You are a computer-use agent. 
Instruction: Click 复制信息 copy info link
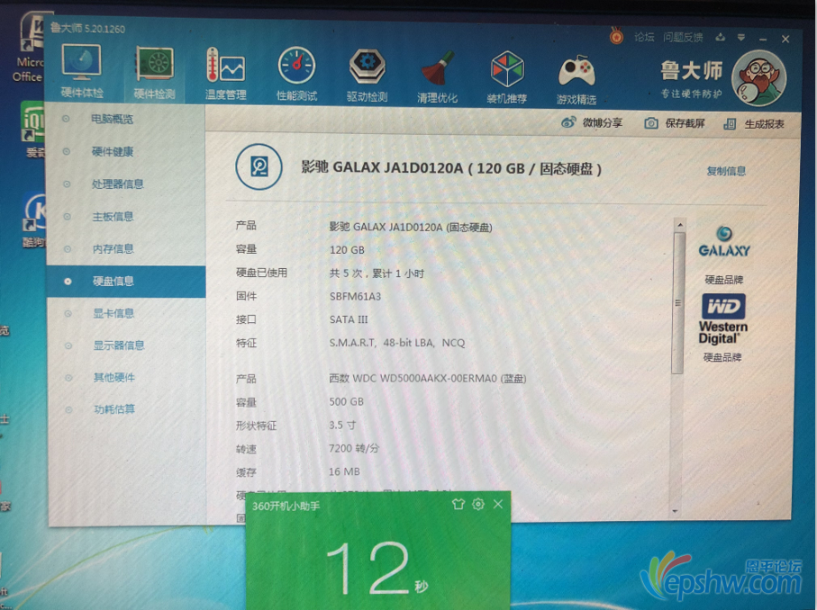click(x=726, y=171)
